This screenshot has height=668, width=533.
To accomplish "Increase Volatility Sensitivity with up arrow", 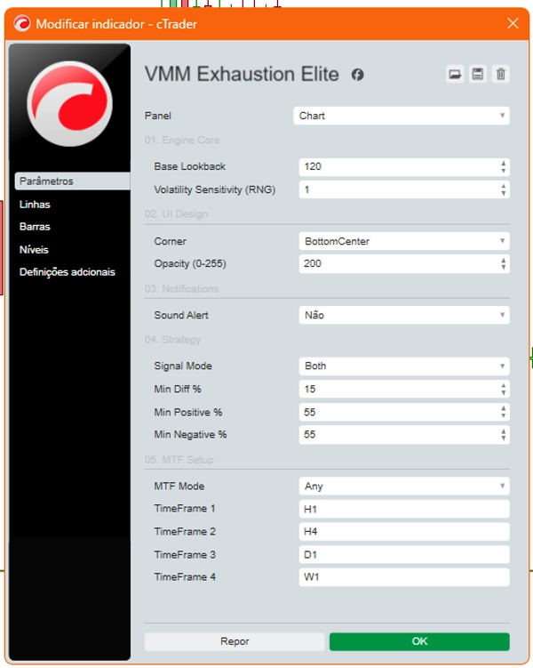I will pyautogui.click(x=503, y=186).
